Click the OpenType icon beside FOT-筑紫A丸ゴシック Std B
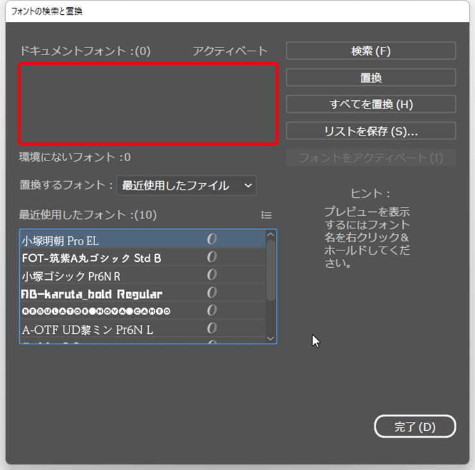 [x=211, y=257]
